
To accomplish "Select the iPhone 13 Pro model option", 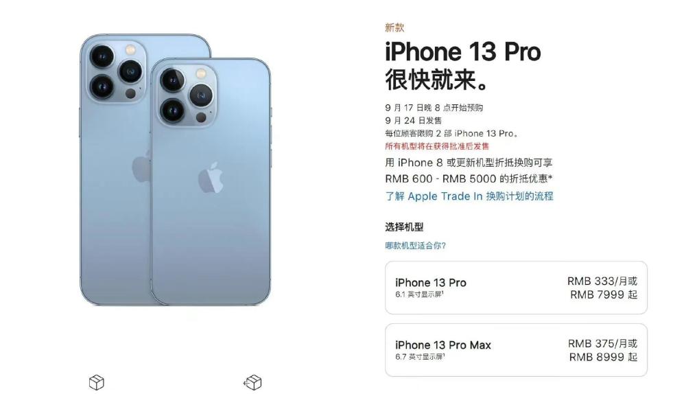I will 516,288.
